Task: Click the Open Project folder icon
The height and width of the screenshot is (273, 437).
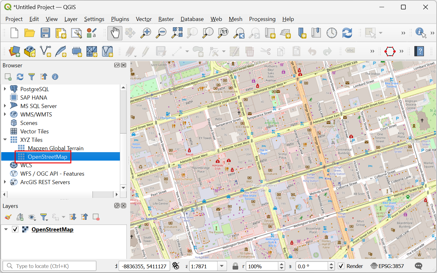Action: pyautogui.click(x=30, y=33)
